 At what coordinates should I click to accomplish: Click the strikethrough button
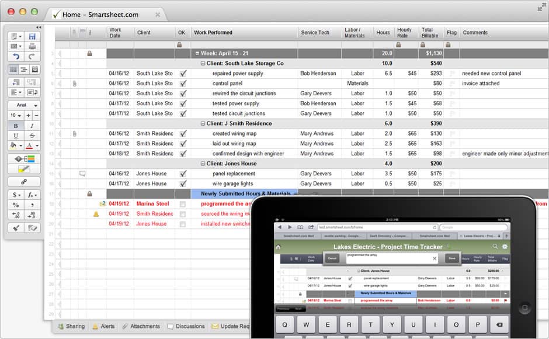(32, 136)
